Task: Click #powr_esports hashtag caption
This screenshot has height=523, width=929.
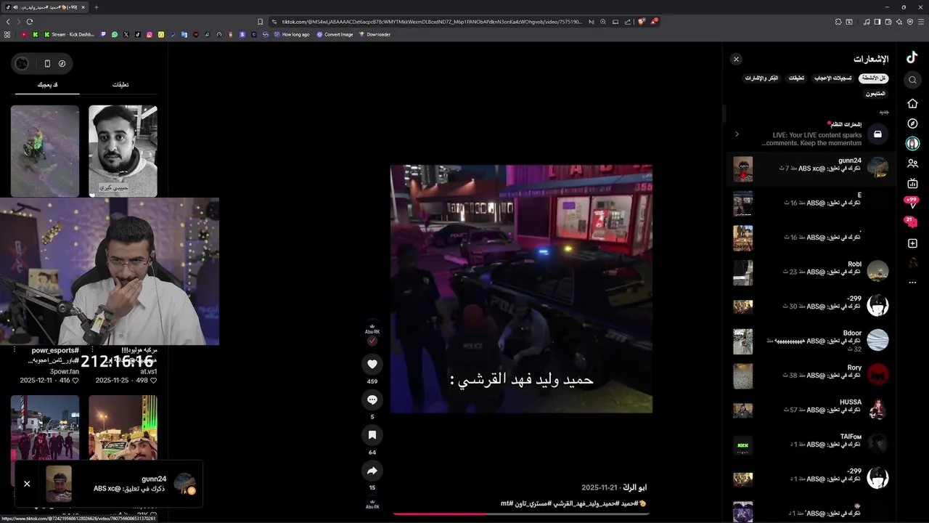Action: click(x=54, y=350)
